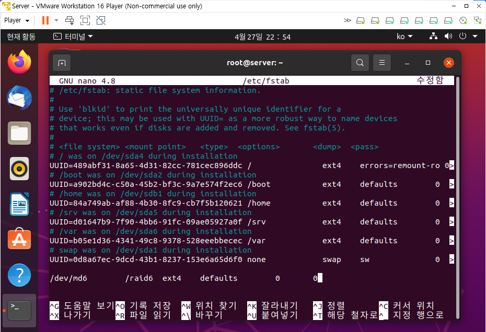Click the ^J 정렬 shortcut
Image resolution: width=486 pixels, height=332 pixels.
pos(329,306)
